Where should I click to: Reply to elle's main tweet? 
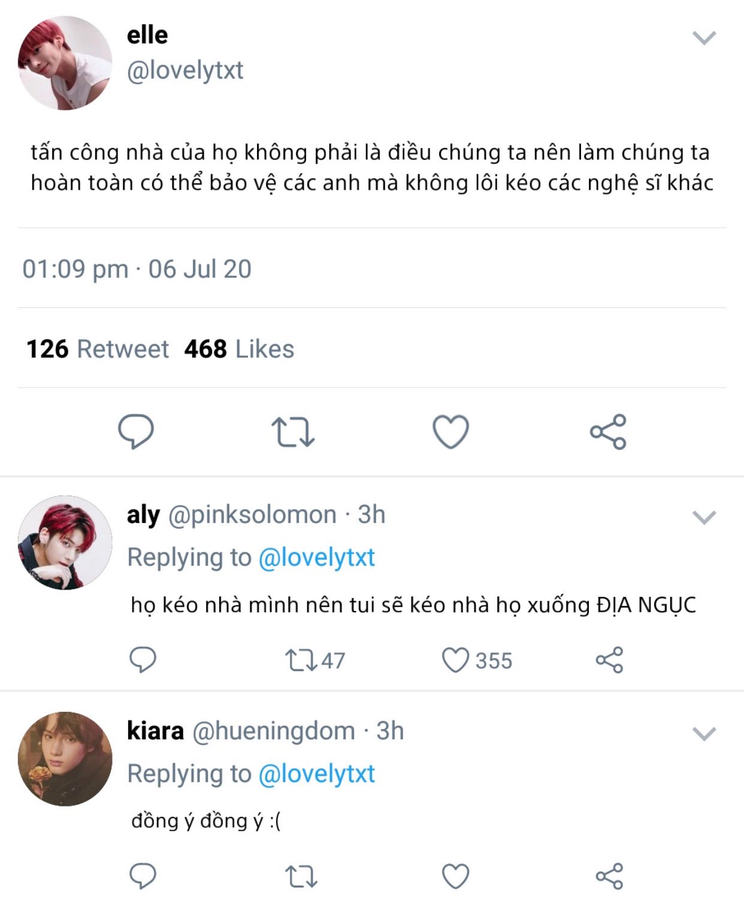[x=136, y=431]
